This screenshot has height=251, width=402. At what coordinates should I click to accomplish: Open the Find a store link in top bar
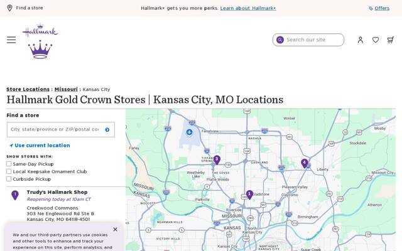point(30,8)
